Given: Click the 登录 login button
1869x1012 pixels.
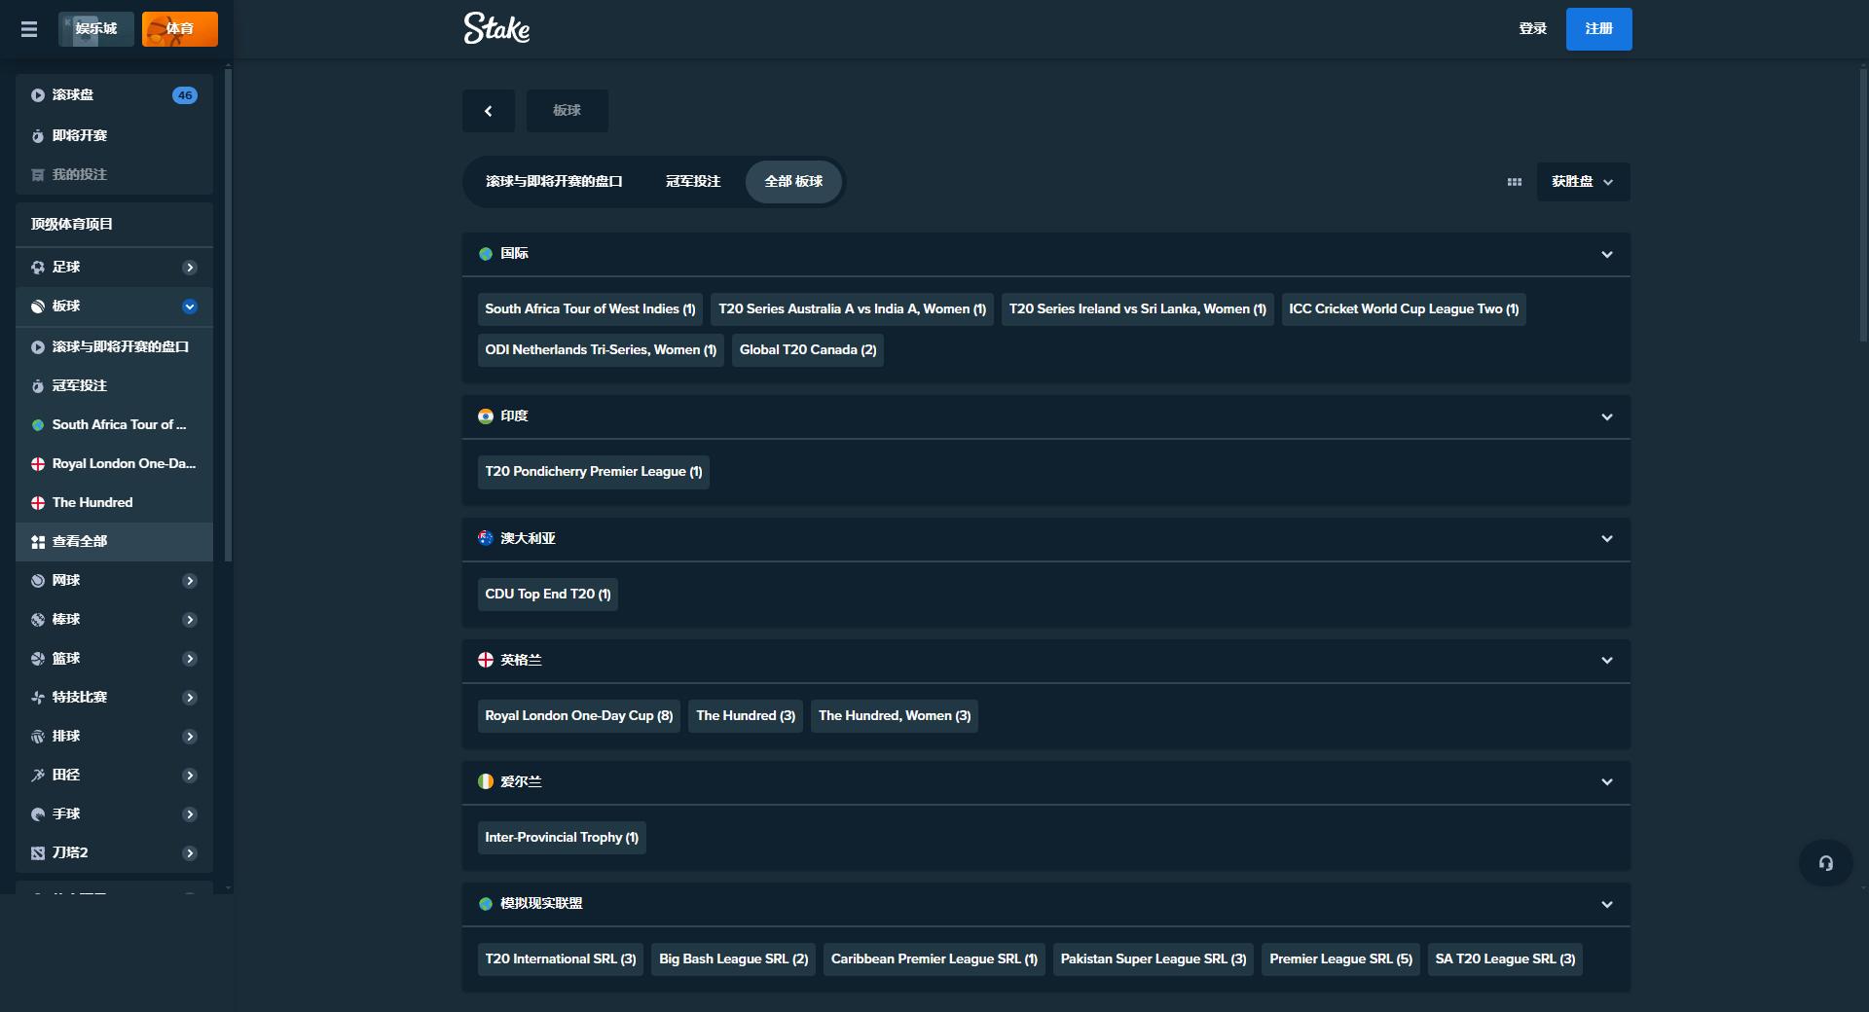Looking at the screenshot, I should click(1533, 29).
